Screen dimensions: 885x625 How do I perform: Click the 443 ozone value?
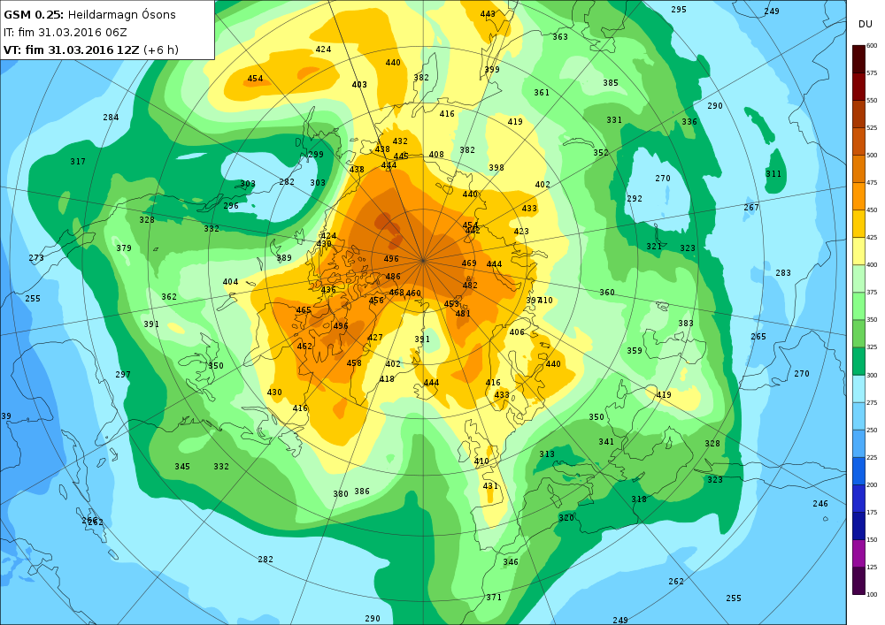point(488,14)
